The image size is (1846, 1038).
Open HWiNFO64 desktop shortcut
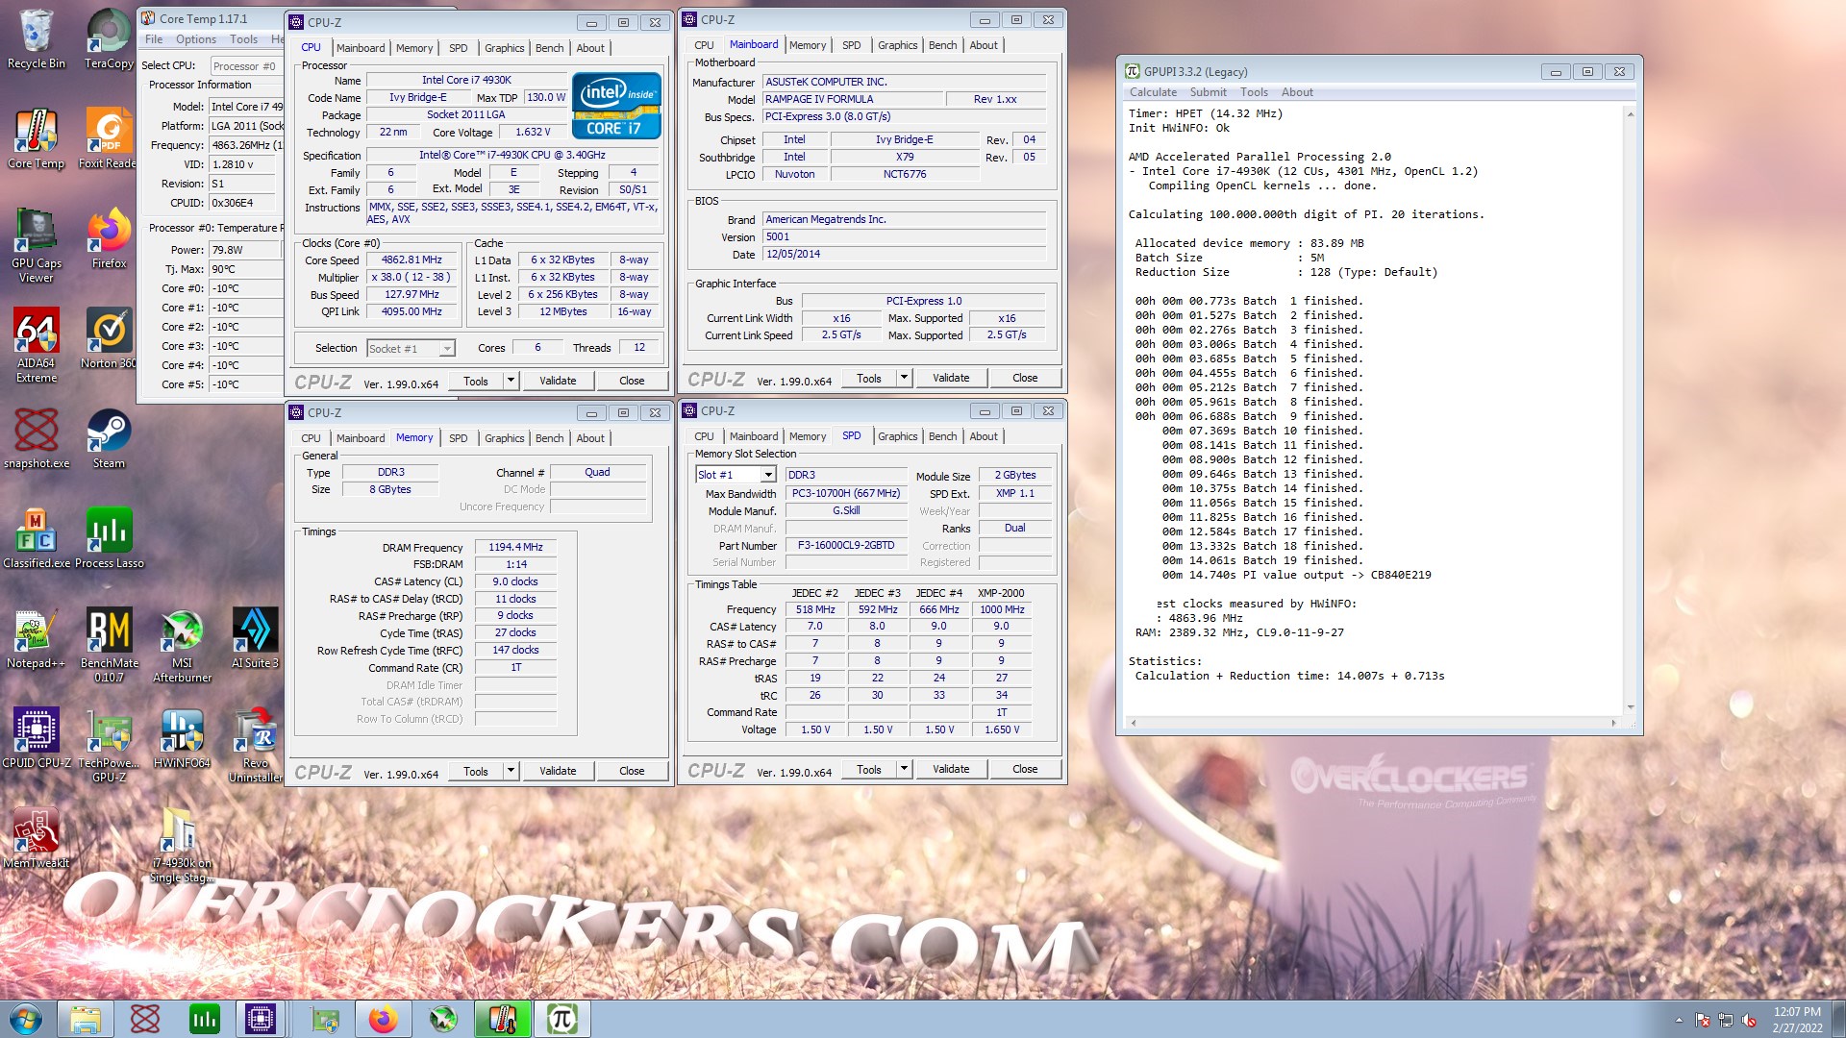click(182, 738)
